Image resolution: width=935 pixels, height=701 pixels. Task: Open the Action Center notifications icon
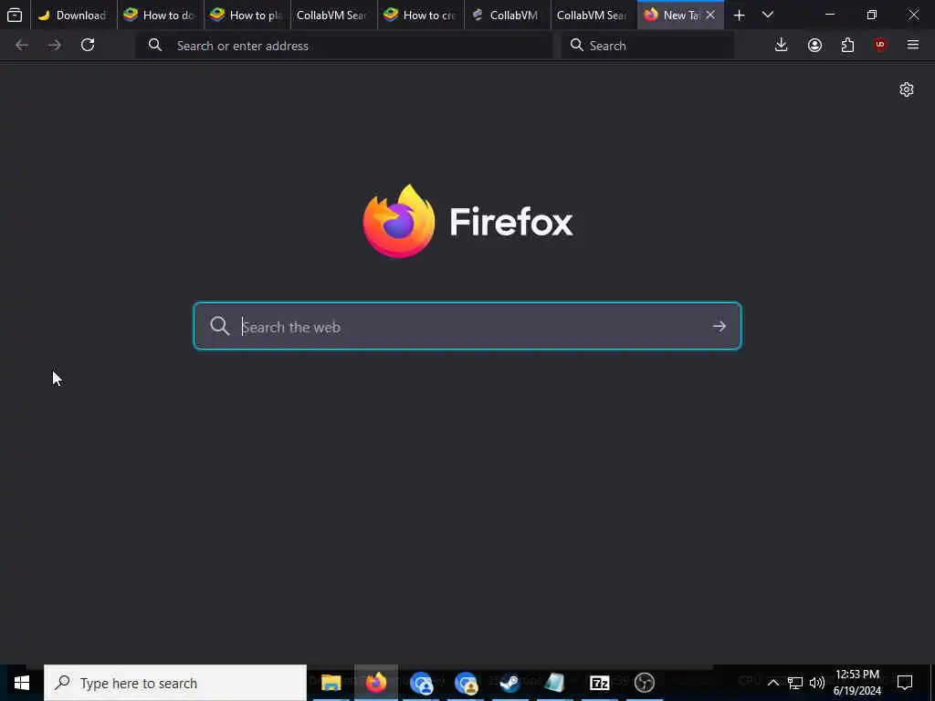pos(905,683)
